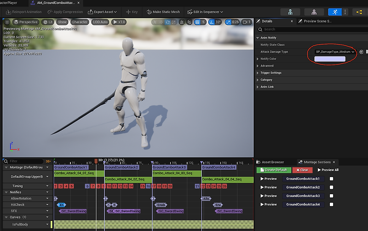Switch to the Preview Scene Settings tab
This screenshot has height=231, width=368.
[315, 21]
